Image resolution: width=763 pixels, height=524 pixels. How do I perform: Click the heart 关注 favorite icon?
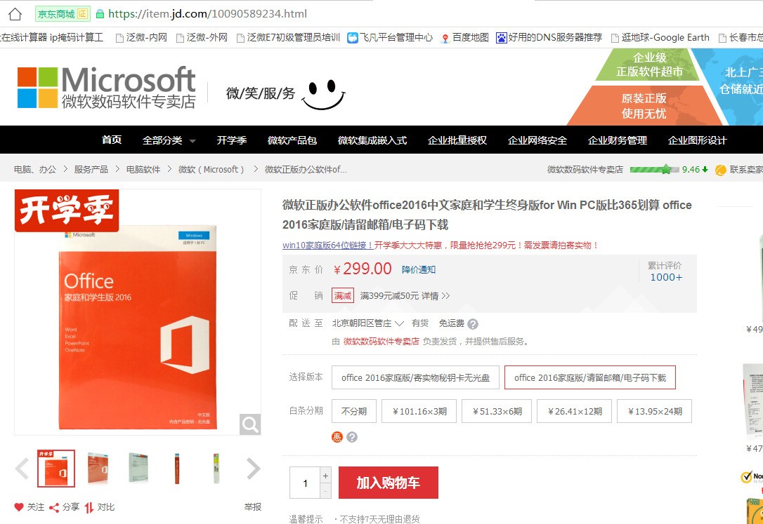click(x=19, y=507)
